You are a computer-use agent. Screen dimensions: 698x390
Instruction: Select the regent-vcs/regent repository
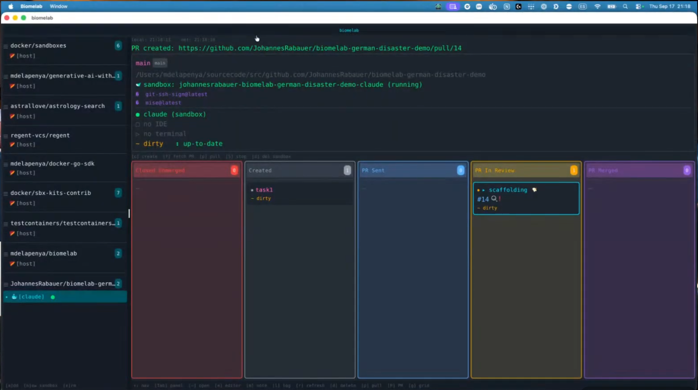[40, 135]
